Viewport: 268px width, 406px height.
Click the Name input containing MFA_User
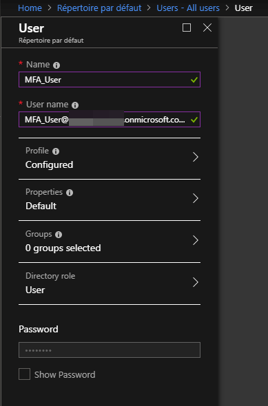(110, 80)
